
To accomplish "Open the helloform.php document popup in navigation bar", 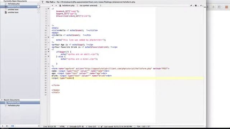I will point(69,6).
